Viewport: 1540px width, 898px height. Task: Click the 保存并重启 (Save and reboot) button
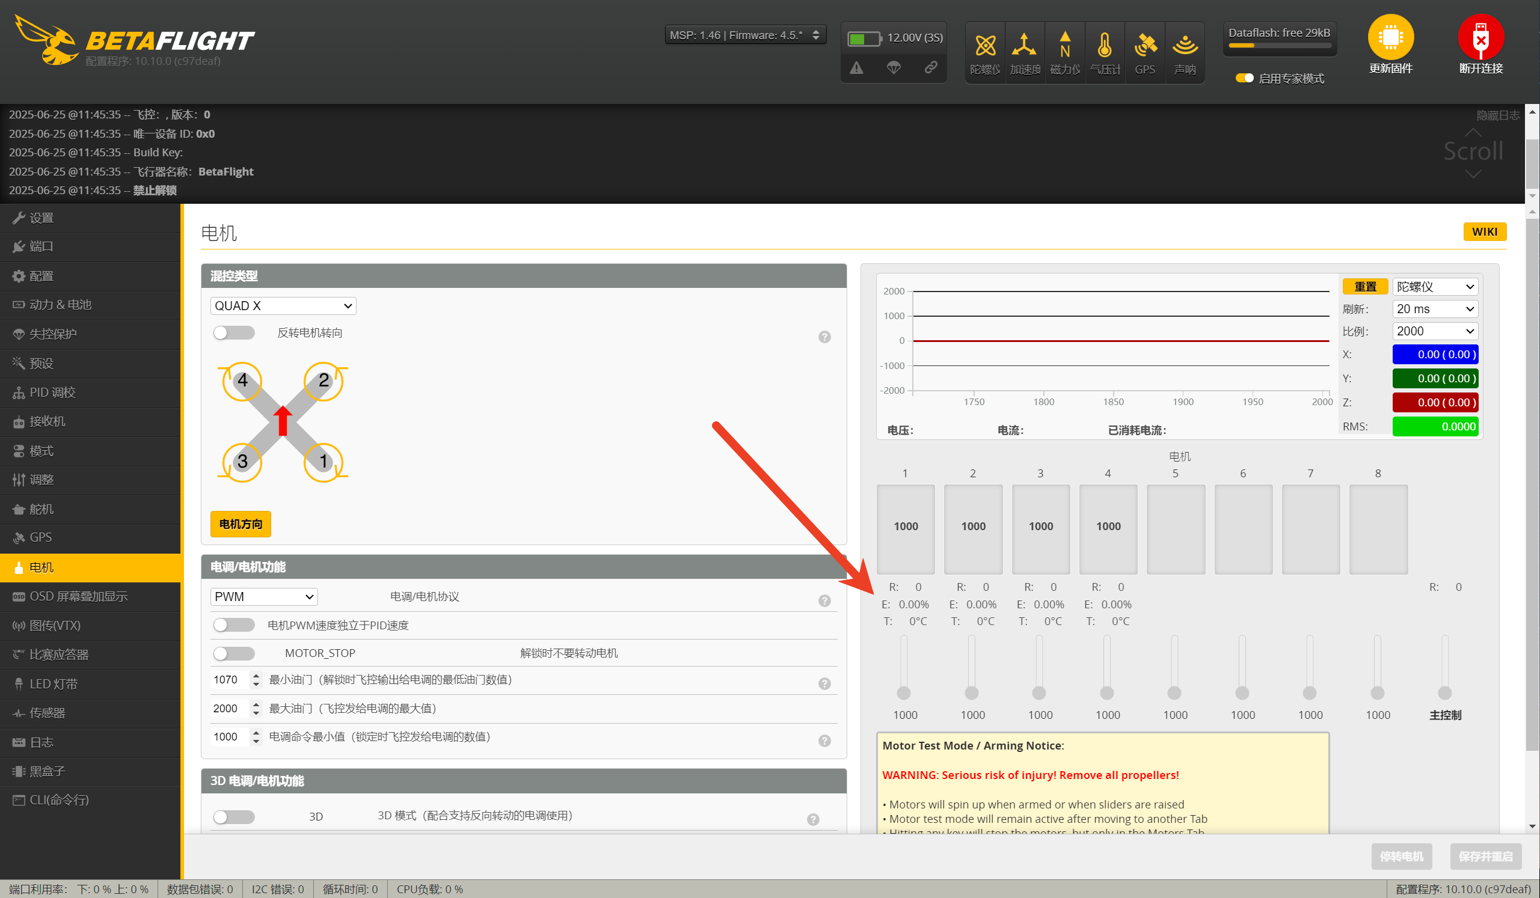point(1486,857)
